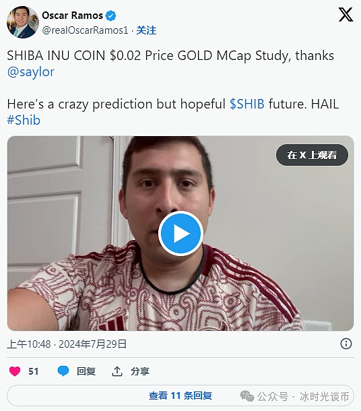
Task: Open Oscar Ramos profile picture
Action: (22, 22)
